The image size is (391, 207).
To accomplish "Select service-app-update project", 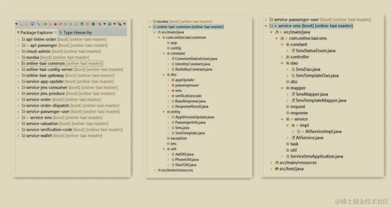I will click(44, 82).
